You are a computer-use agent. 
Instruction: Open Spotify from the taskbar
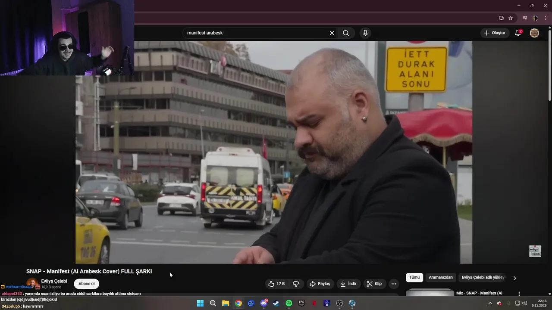pyautogui.click(x=289, y=303)
